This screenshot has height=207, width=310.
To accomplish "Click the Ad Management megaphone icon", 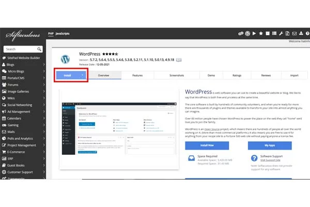I will (x=4, y=112).
